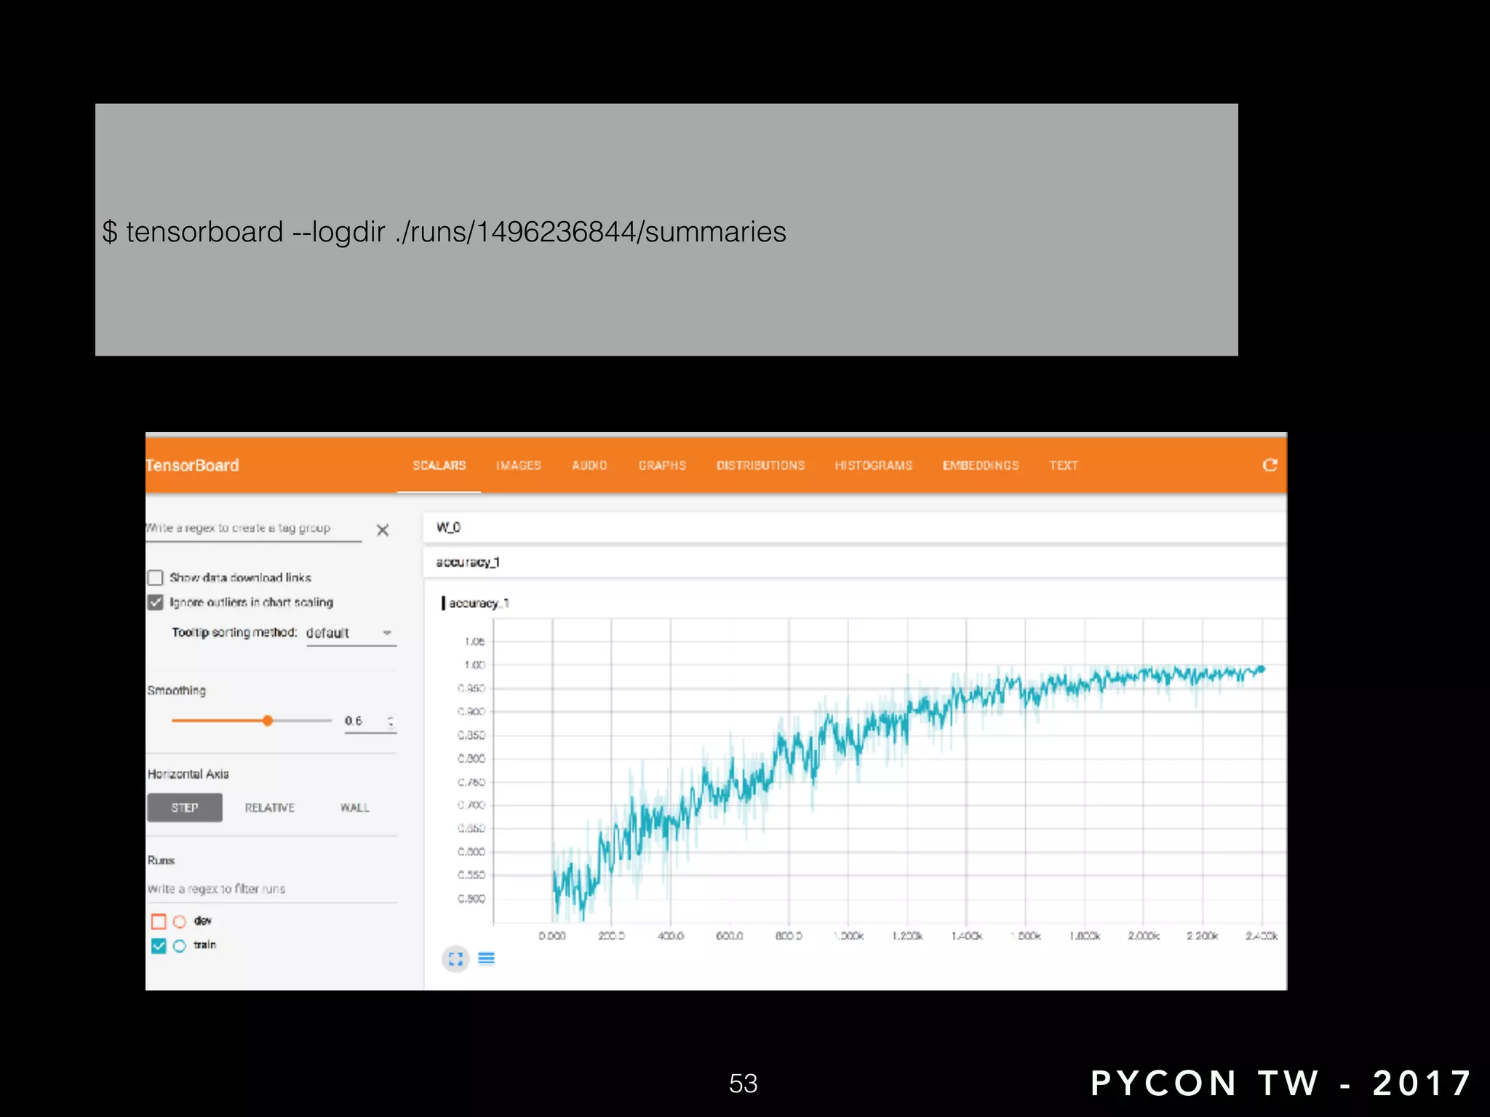Check the dev run checkbox
The width and height of the screenshot is (1490, 1117).
click(x=159, y=921)
